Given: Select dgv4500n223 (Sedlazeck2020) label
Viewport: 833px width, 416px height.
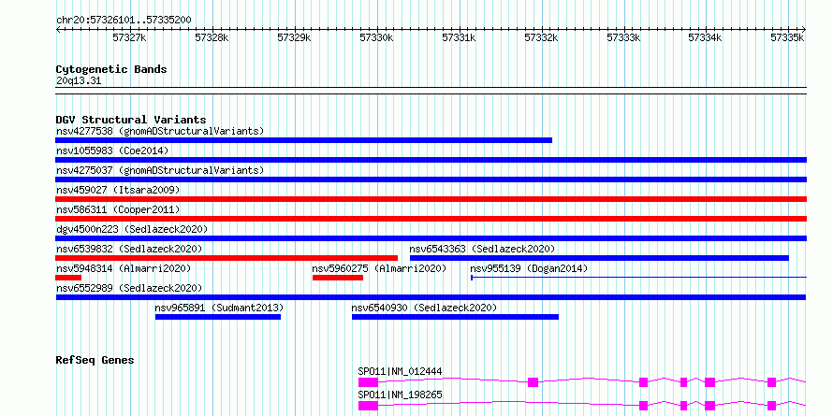Looking at the screenshot, I should [x=132, y=229].
